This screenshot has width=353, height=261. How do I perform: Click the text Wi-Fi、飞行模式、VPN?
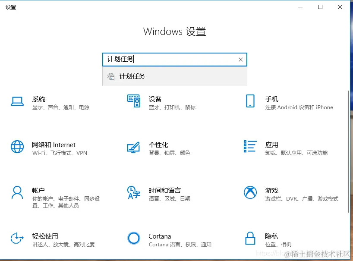click(x=60, y=153)
